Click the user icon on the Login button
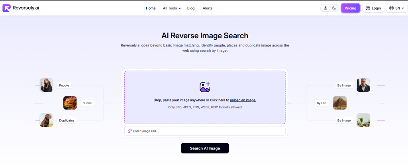Image resolution: width=408 pixels, height=167 pixels. [x=368, y=8]
